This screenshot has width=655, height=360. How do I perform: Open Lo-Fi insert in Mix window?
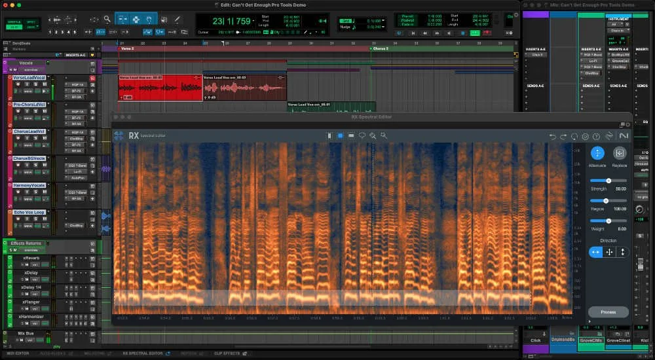[x=591, y=61]
